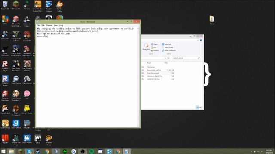
Task: Launch the Terraria desktop shortcut
Action: click(x=27, y=5)
